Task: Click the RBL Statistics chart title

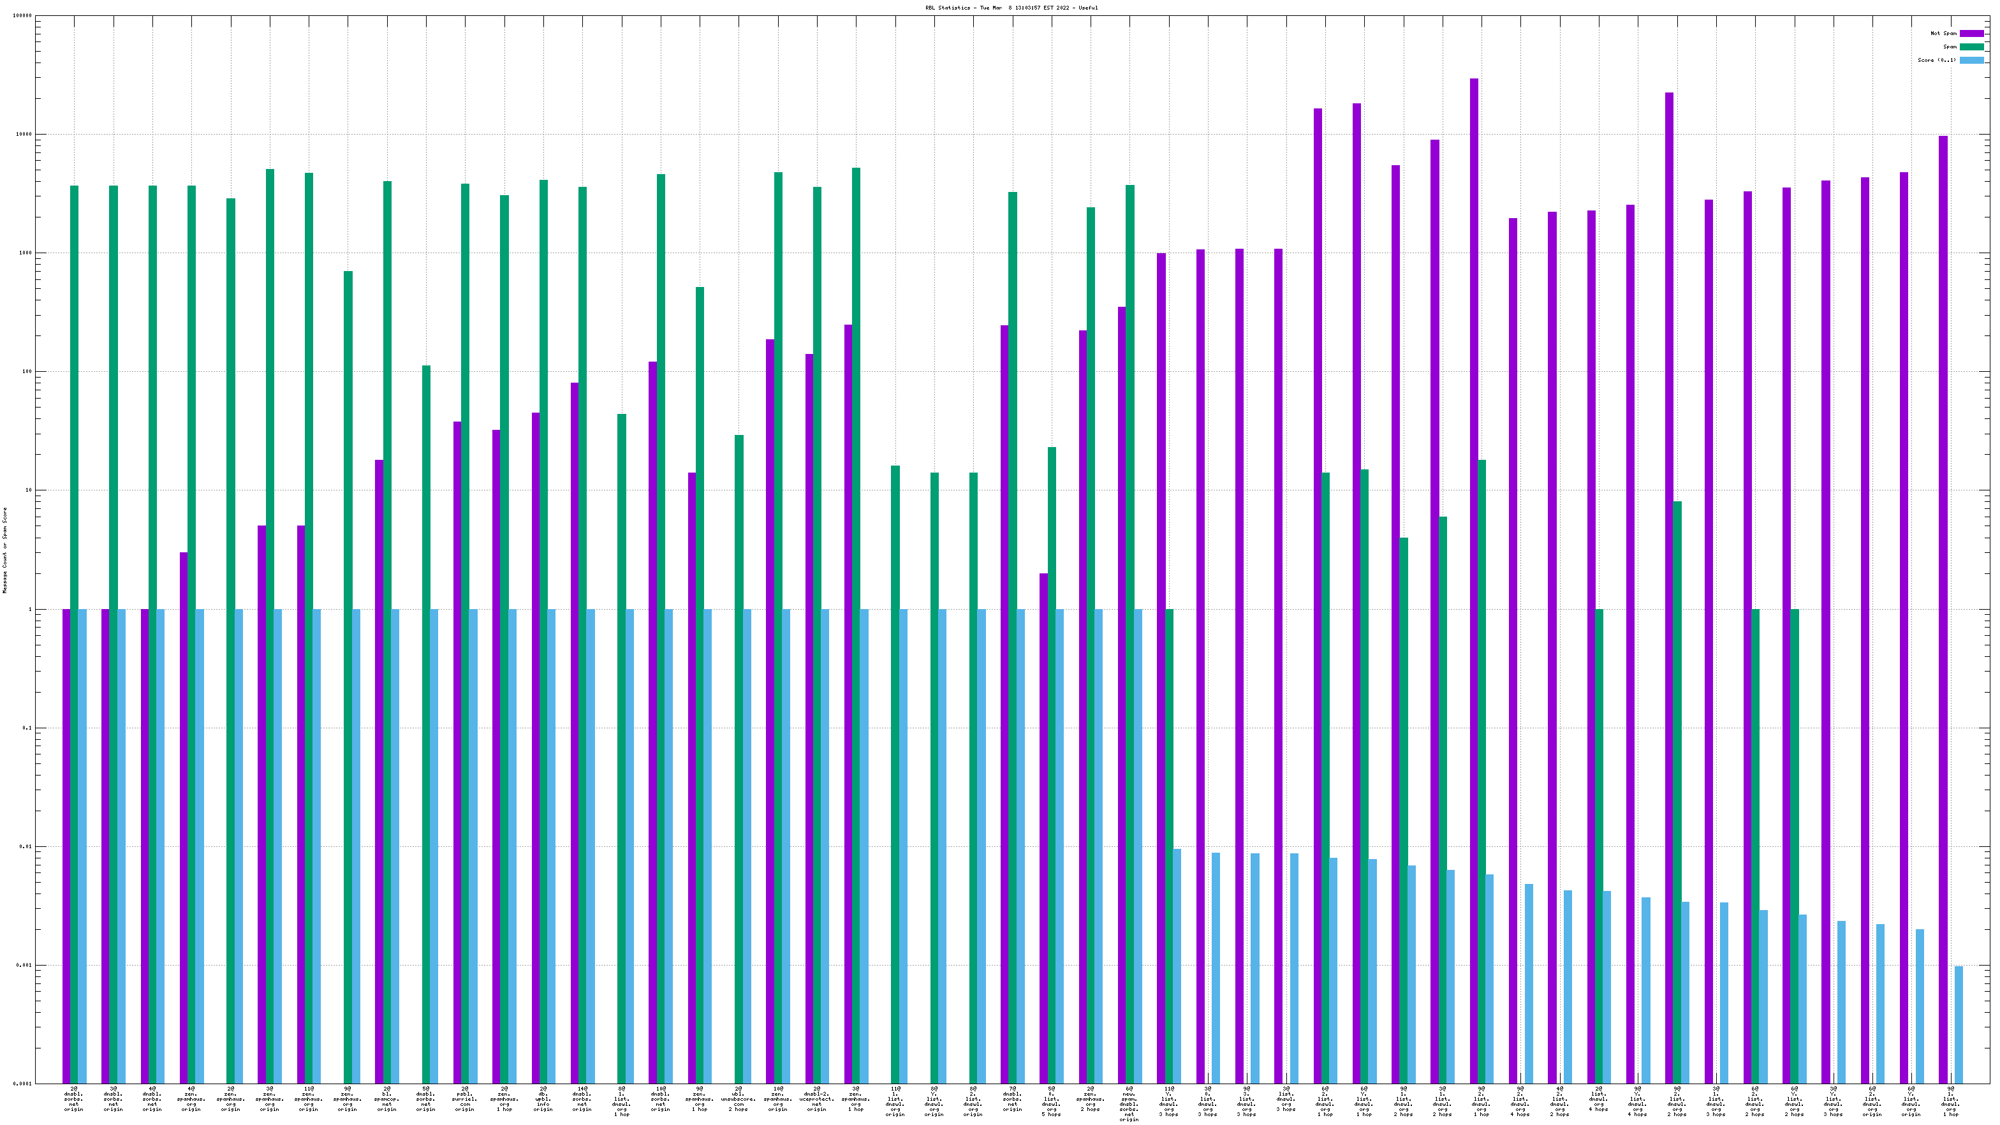Action: click(1011, 8)
